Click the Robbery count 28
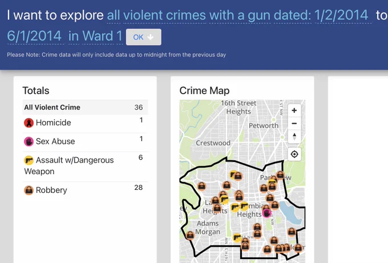The height and width of the screenshot is (263, 388). 139,188
